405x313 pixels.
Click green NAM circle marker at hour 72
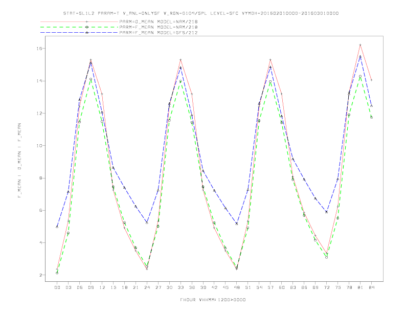pyautogui.click(x=327, y=257)
